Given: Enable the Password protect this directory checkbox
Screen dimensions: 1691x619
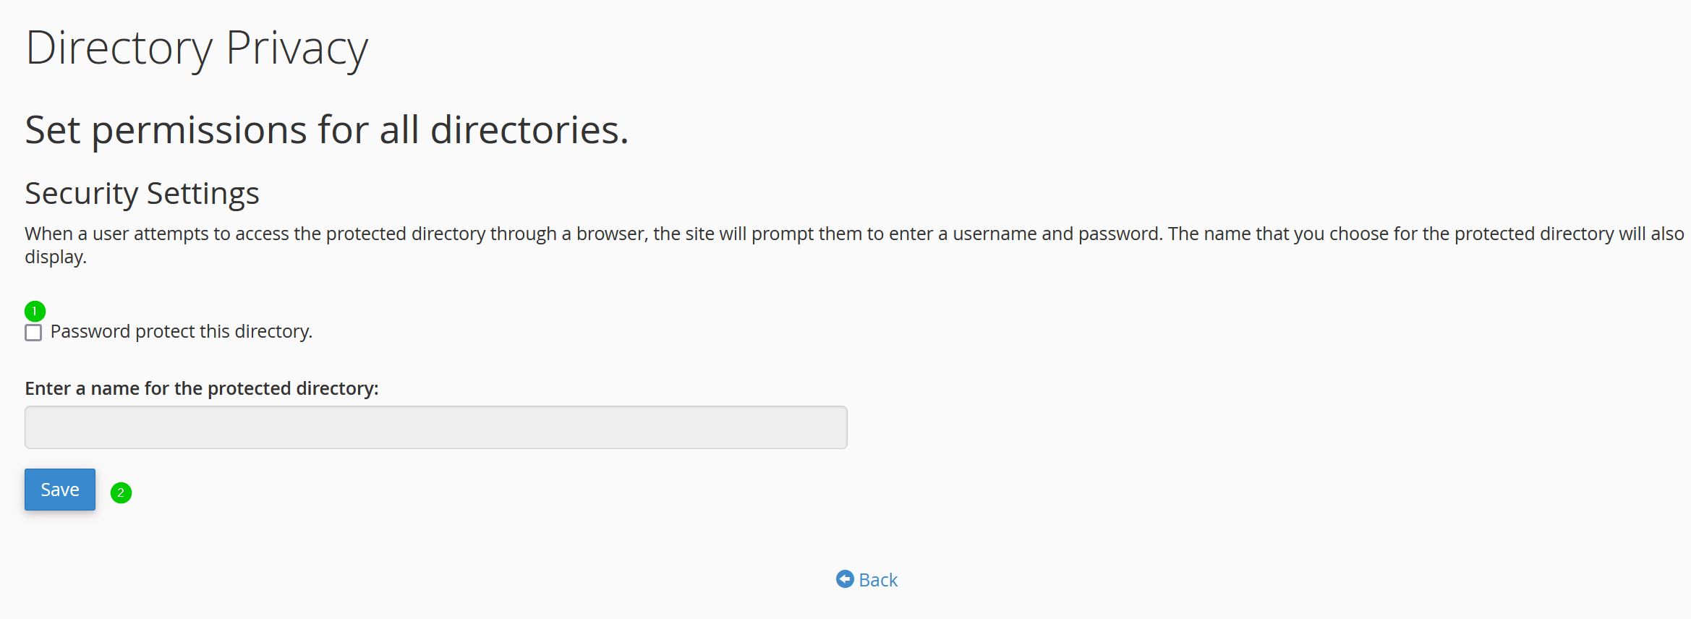Looking at the screenshot, I should click(33, 333).
